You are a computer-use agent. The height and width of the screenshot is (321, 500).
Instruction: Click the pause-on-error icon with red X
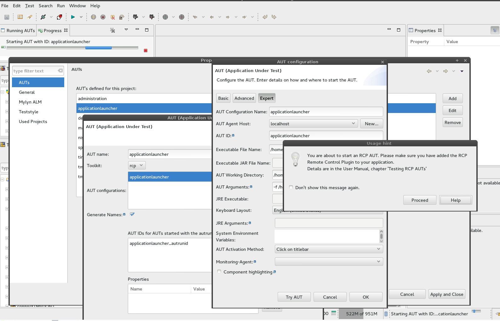tap(113, 17)
